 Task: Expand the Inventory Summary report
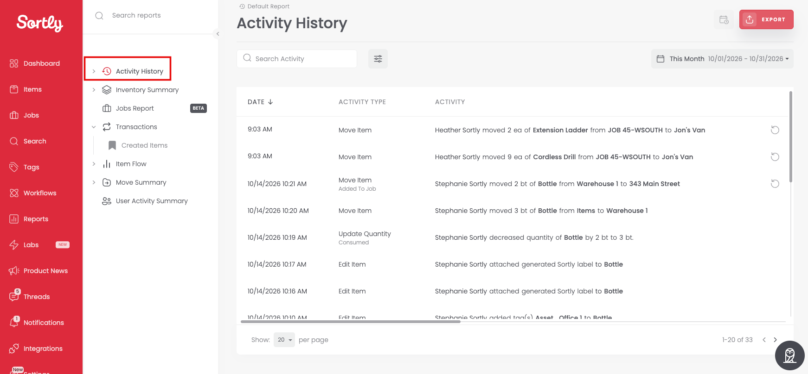point(94,90)
